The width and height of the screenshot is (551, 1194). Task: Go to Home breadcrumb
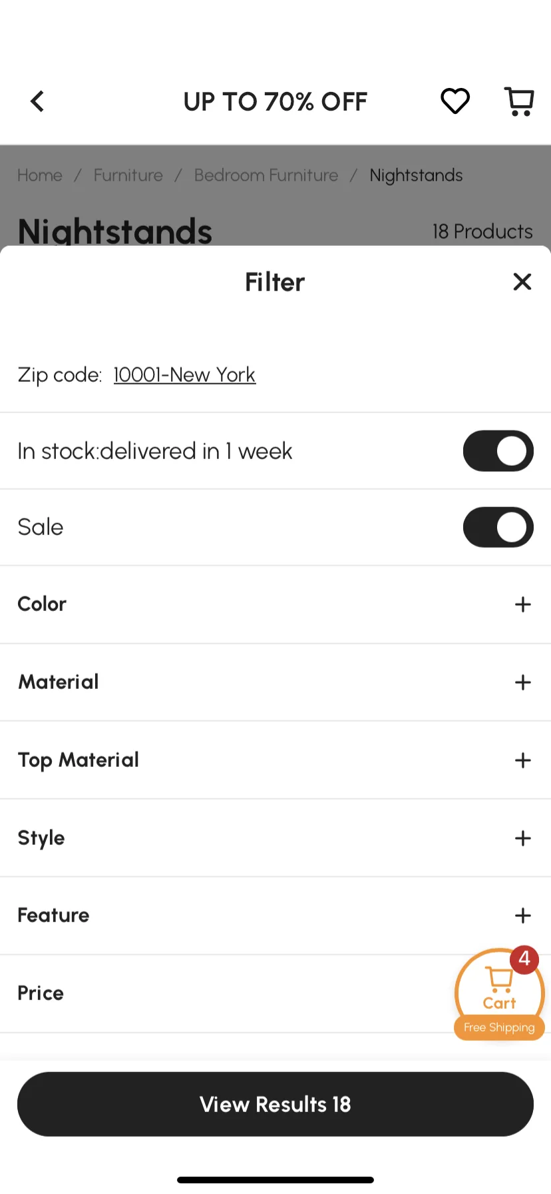coord(40,175)
